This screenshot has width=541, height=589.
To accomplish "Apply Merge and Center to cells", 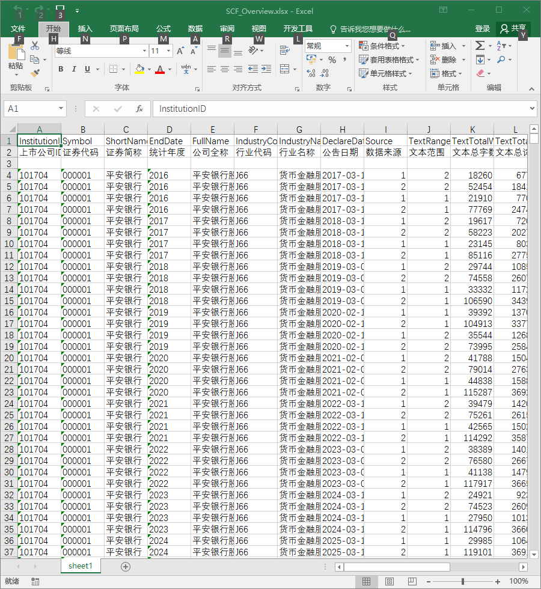I will click(x=285, y=69).
